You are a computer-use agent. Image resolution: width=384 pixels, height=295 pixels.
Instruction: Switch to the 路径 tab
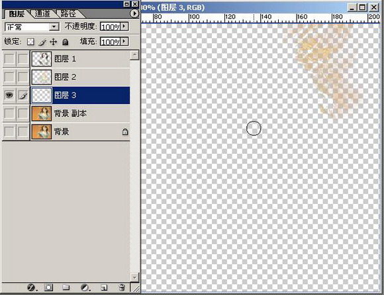68,14
